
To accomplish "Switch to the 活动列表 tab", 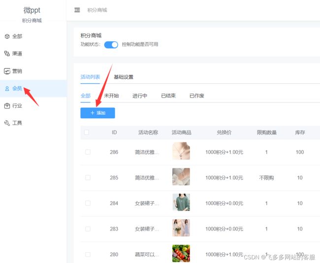I will pyautogui.click(x=90, y=77).
